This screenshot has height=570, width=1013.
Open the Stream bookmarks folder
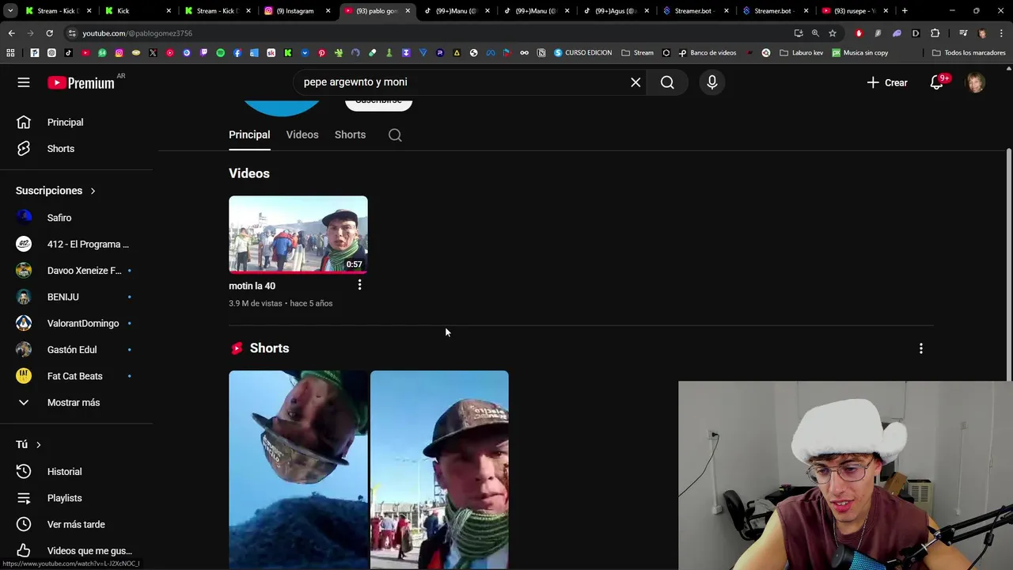[x=638, y=53]
